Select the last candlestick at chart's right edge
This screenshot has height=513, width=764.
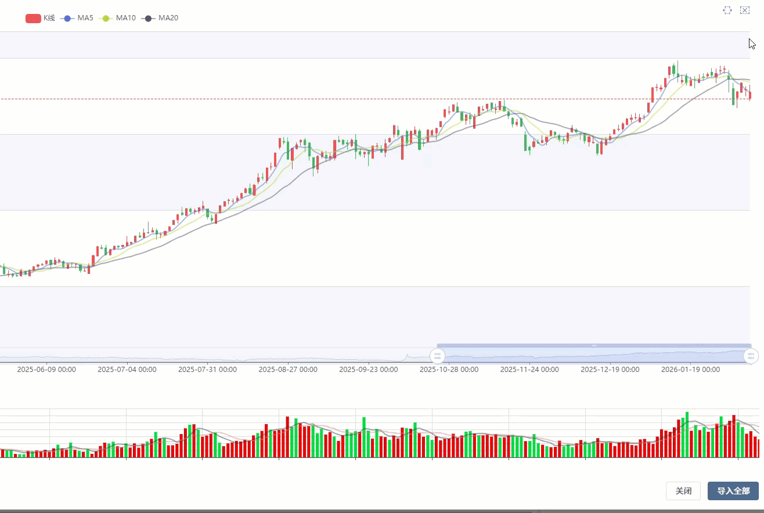click(750, 94)
